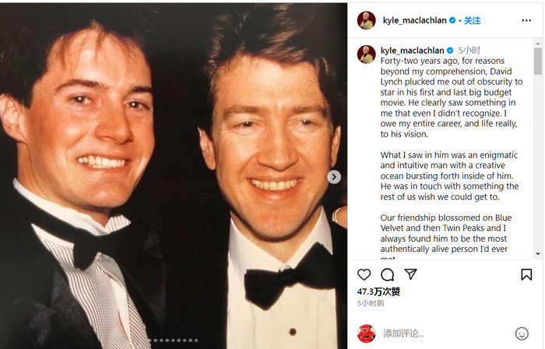Open comments via the speech bubble icon
Viewport: 545px width, 349px height.
pos(387,274)
